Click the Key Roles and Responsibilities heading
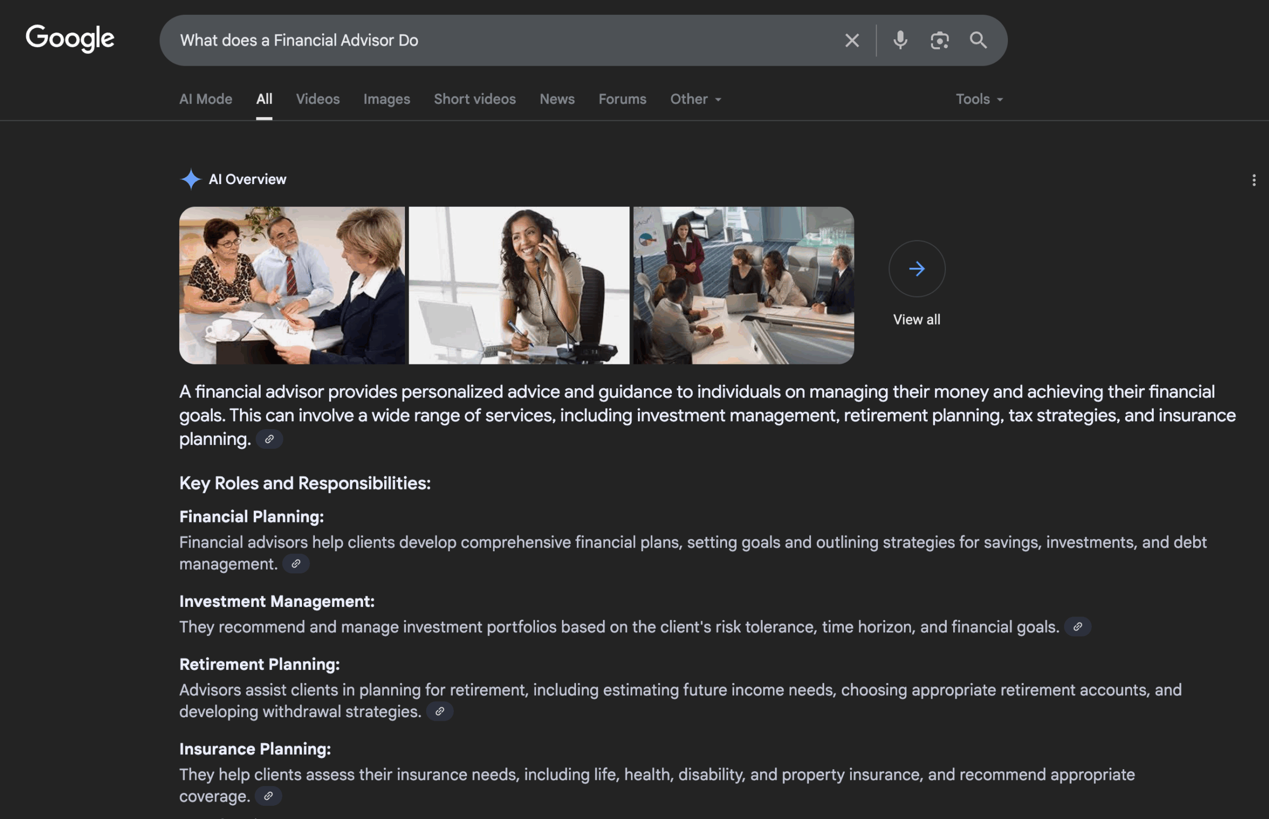The width and height of the screenshot is (1269, 819). (305, 483)
